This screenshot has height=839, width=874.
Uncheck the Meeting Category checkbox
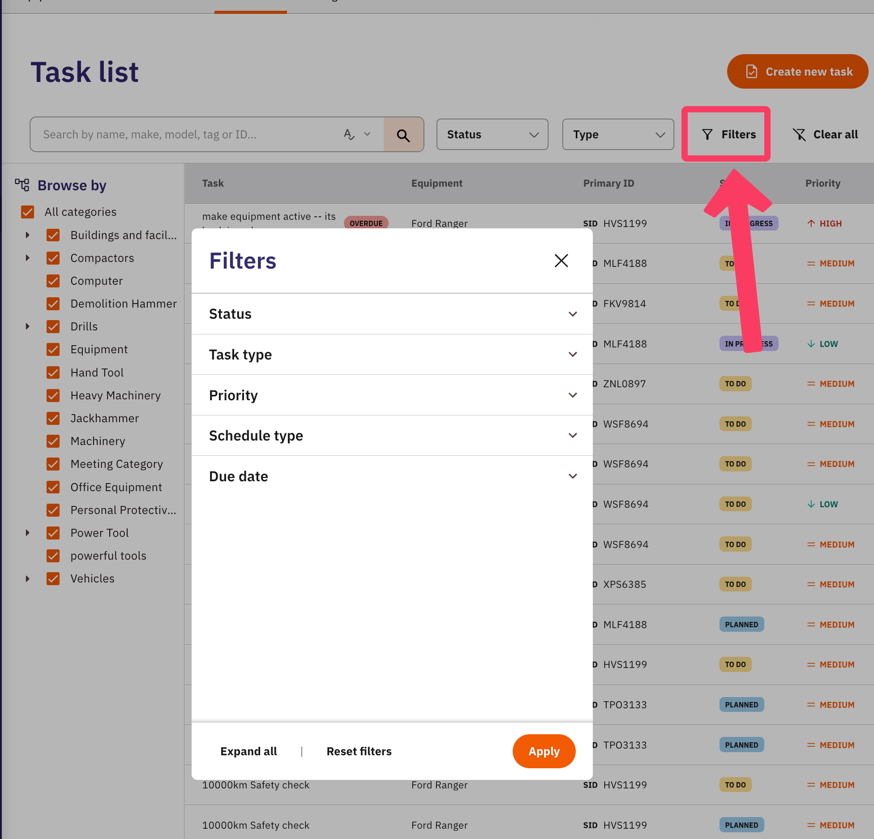pyautogui.click(x=53, y=464)
